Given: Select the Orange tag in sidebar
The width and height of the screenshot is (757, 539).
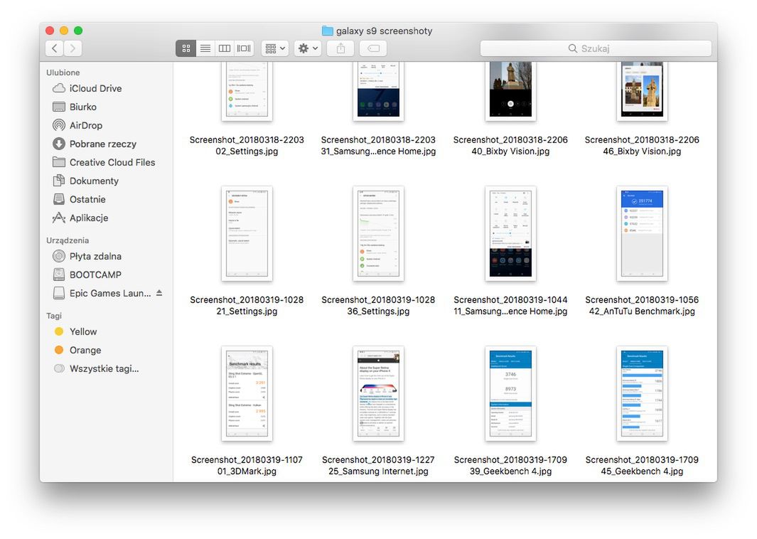Looking at the screenshot, I should click(85, 350).
